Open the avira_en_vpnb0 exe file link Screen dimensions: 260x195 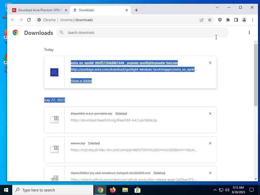tap(124, 63)
